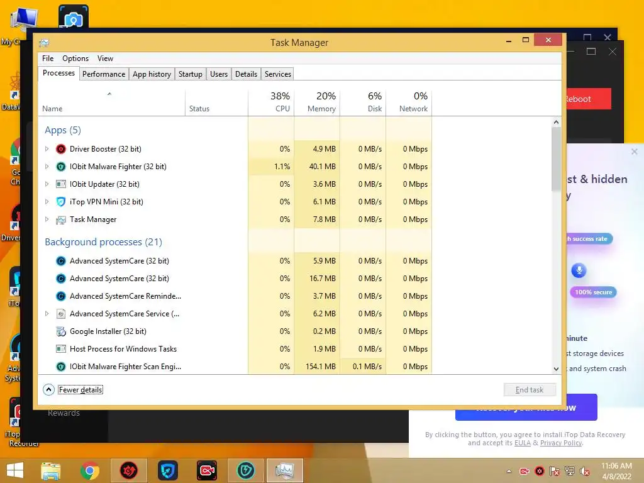Image resolution: width=644 pixels, height=483 pixels.
Task: Collapse view with Fewer details arrow
Action: tap(48, 390)
